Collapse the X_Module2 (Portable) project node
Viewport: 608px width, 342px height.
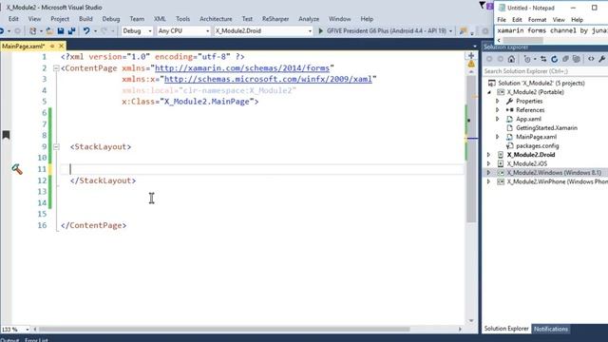tap(489, 92)
